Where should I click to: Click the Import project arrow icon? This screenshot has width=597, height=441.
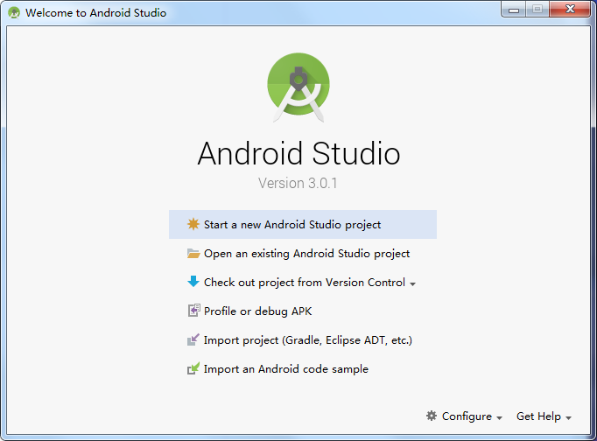click(x=193, y=339)
